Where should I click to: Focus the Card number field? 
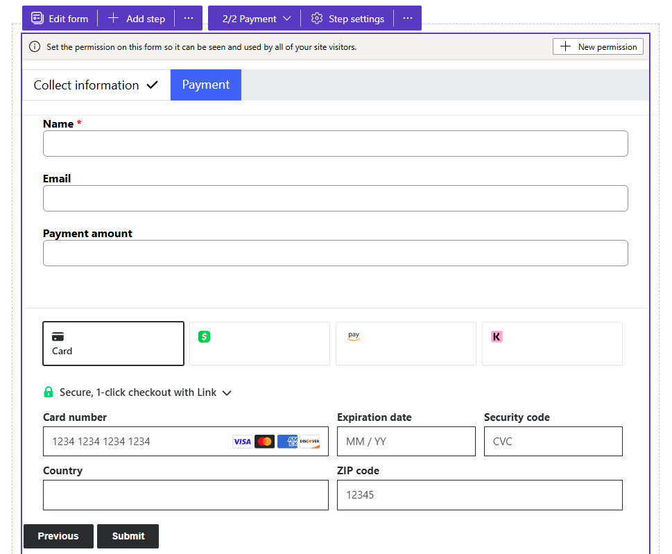pyautogui.click(x=186, y=441)
